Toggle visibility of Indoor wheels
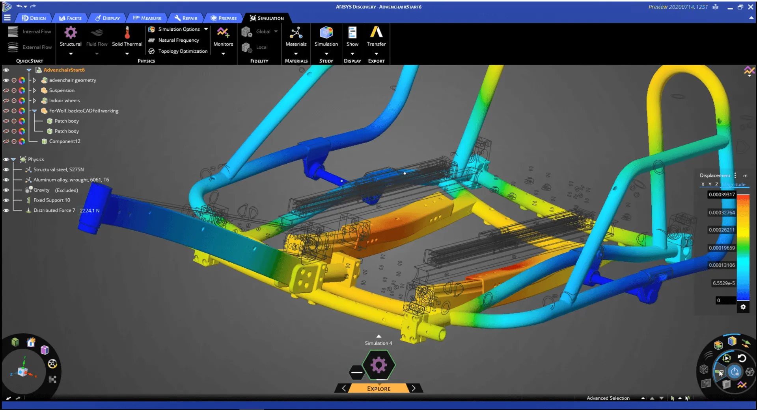The width and height of the screenshot is (757, 410). click(6, 100)
